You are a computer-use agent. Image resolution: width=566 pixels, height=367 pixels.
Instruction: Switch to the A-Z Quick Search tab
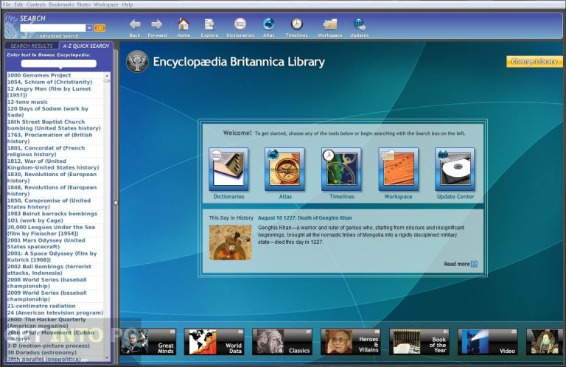coord(86,46)
